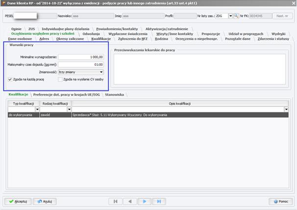
Task: Open Zgłoszenia do NFZ tab
Action: click(x=133, y=39)
